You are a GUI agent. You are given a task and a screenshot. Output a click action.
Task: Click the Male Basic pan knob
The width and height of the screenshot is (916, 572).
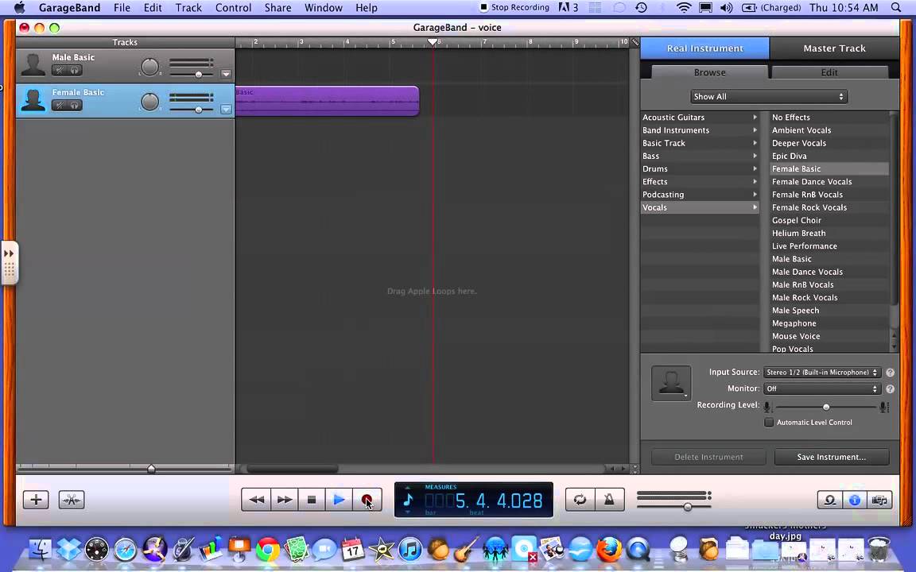click(150, 67)
